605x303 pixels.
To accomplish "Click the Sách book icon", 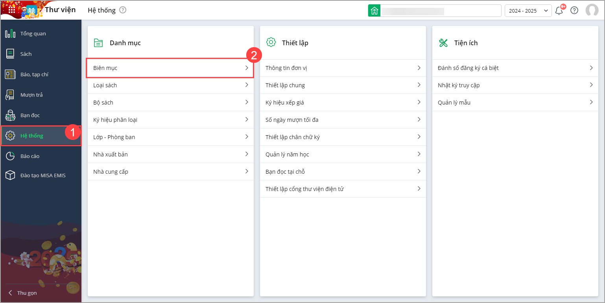I will point(10,54).
